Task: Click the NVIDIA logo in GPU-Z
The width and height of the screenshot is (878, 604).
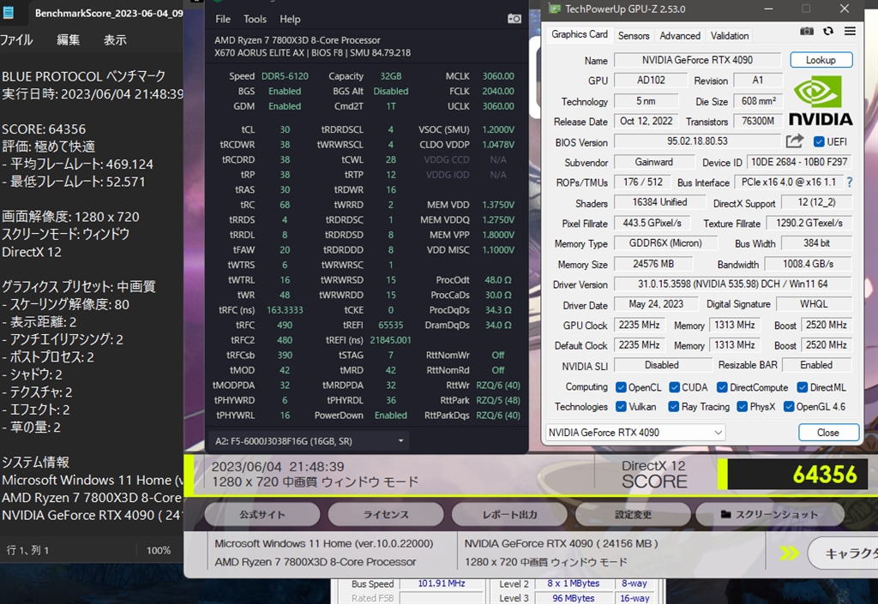Action: click(x=821, y=102)
